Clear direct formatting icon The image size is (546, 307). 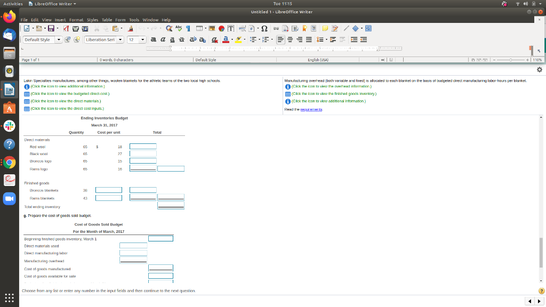pyautogui.click(x=215, y=39)
